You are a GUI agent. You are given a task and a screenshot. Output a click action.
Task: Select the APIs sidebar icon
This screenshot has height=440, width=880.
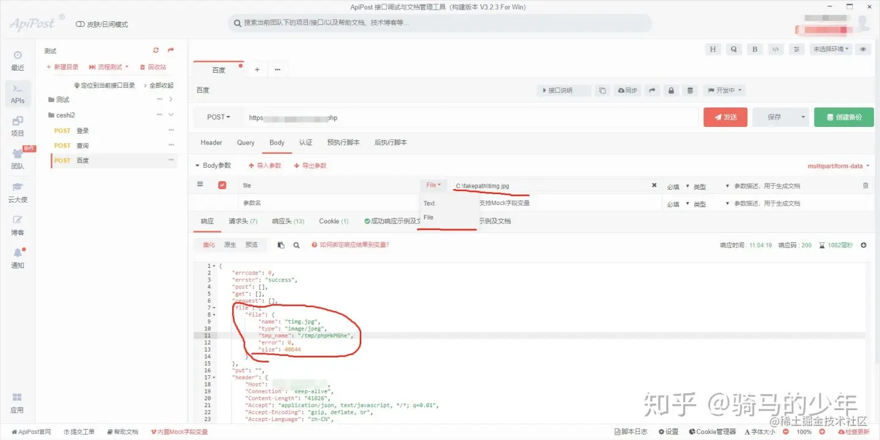tap(18, 94)
